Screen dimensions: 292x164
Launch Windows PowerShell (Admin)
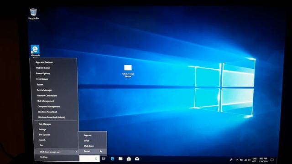[x=52, y=118]
